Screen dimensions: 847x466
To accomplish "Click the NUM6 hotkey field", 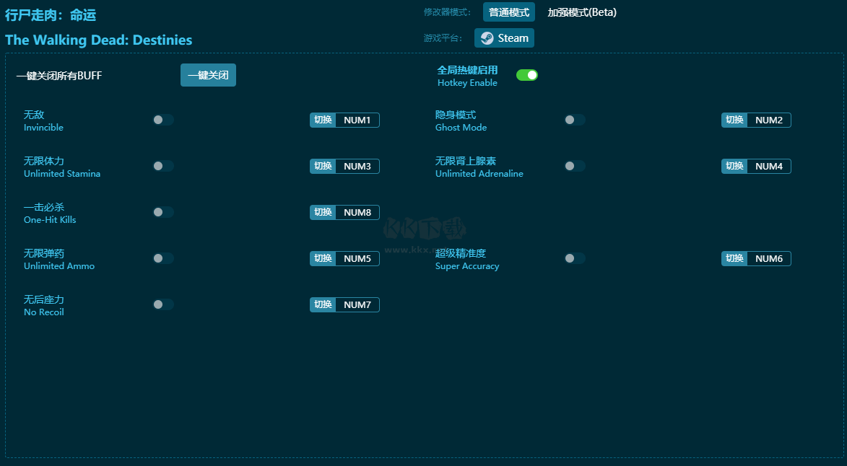I will pos(769,258).
